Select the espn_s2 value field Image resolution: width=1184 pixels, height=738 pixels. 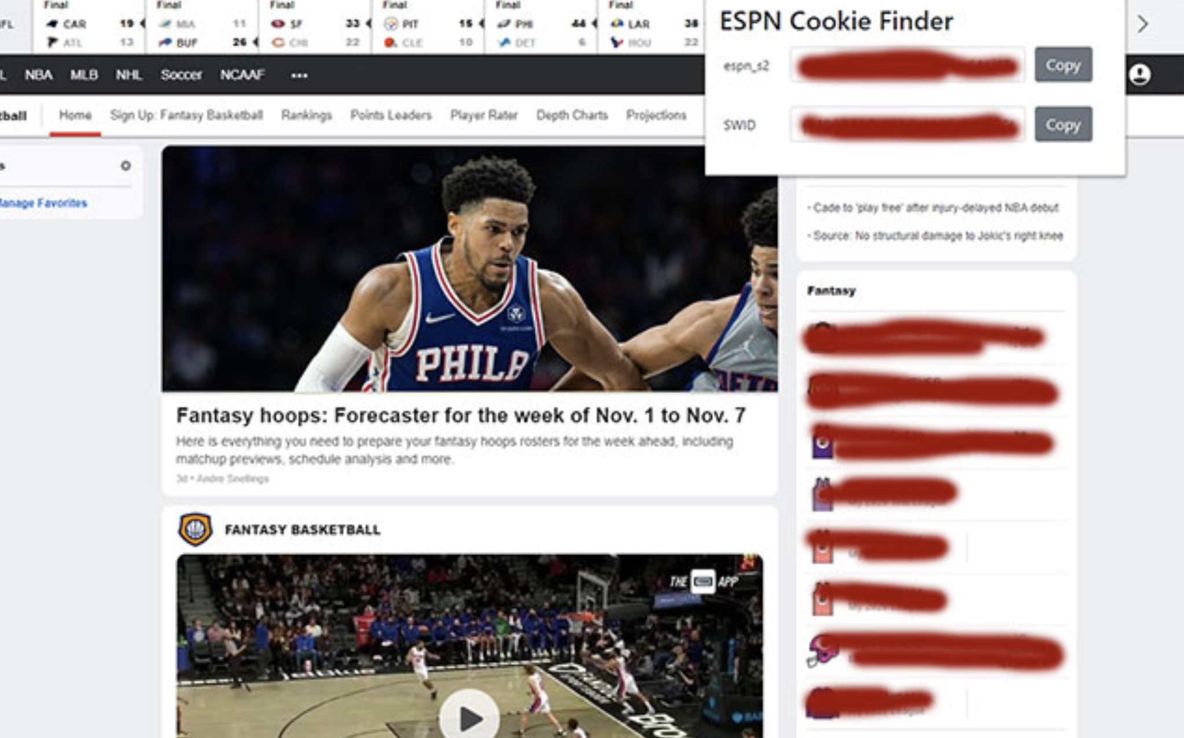coord(907,65)
